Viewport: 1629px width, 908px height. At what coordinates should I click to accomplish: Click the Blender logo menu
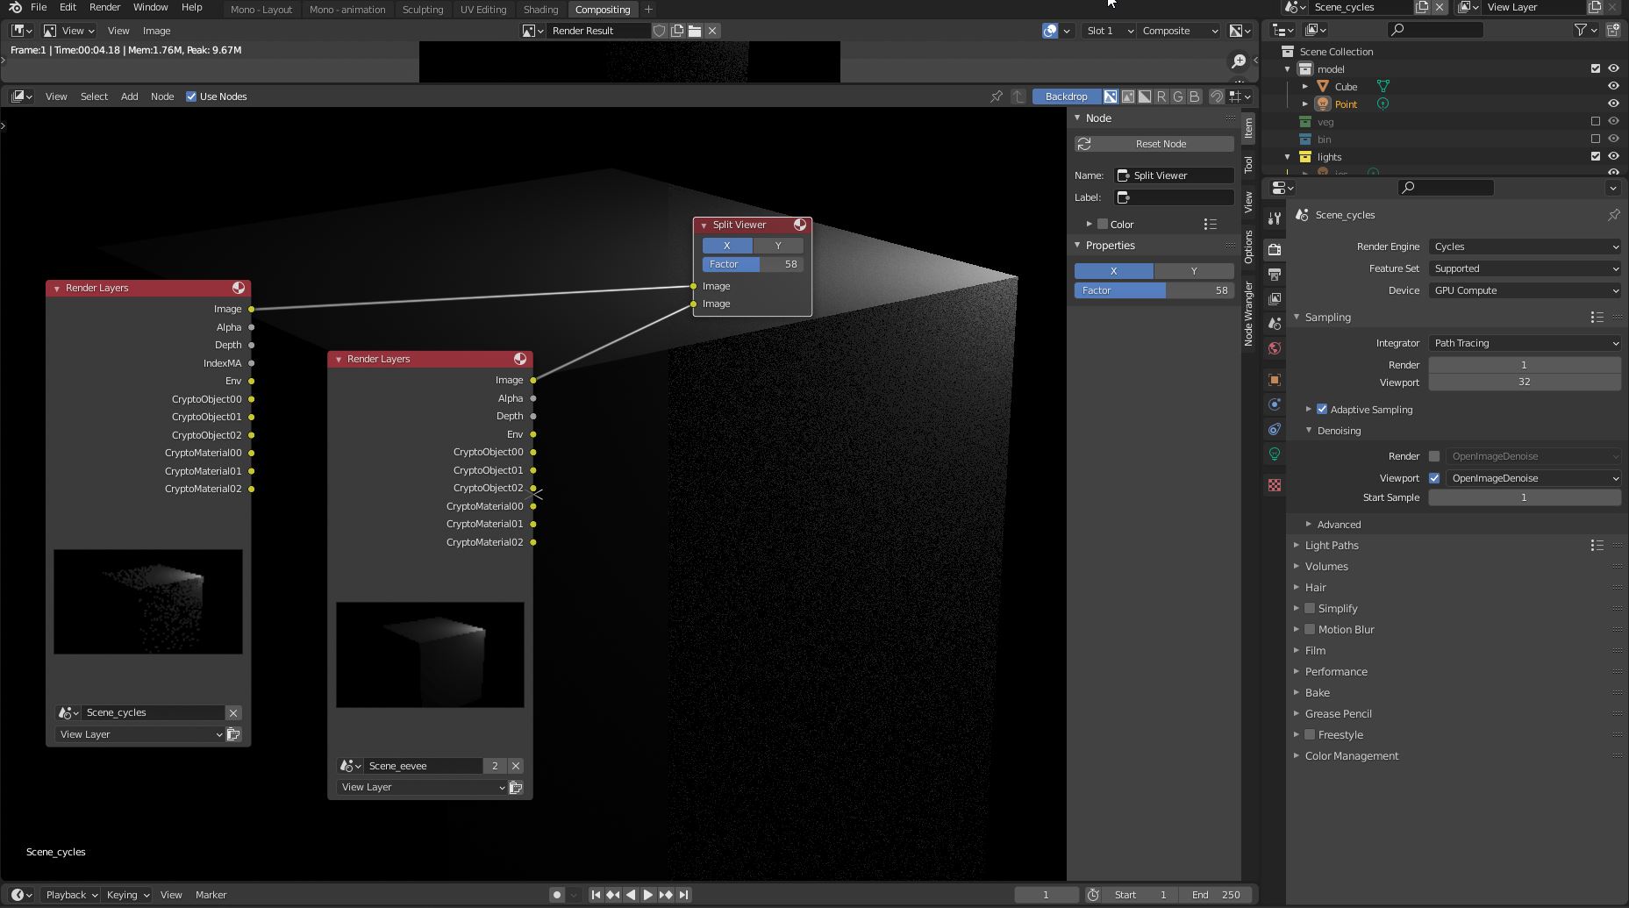(x=15, y=8)
